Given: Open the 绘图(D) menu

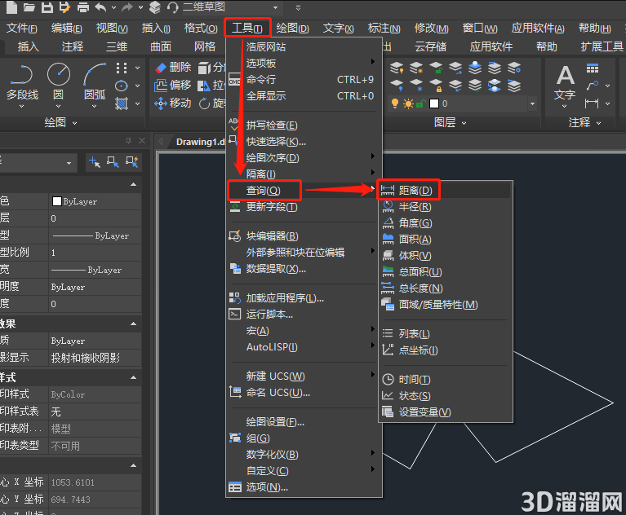Looking at the screenshot, I should (x=293, y=28).
